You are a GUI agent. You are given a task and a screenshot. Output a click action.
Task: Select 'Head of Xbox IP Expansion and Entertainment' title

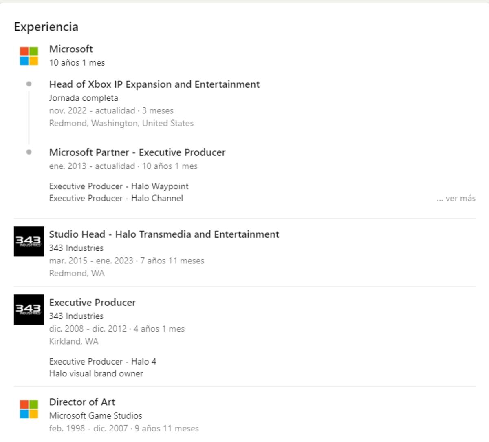click(x=154, y=84)
